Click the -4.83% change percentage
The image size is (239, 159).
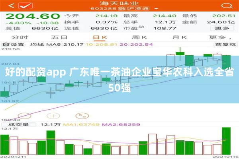(18, 23)
